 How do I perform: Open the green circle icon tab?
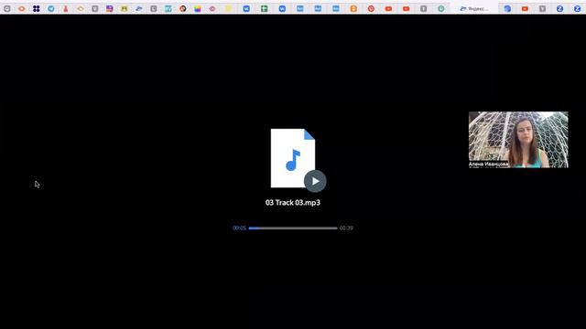(x=441, y=8)
